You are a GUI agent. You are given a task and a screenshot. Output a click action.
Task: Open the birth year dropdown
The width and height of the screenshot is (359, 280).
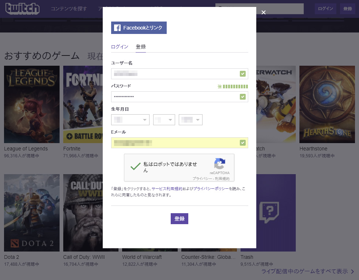point(190,120)
